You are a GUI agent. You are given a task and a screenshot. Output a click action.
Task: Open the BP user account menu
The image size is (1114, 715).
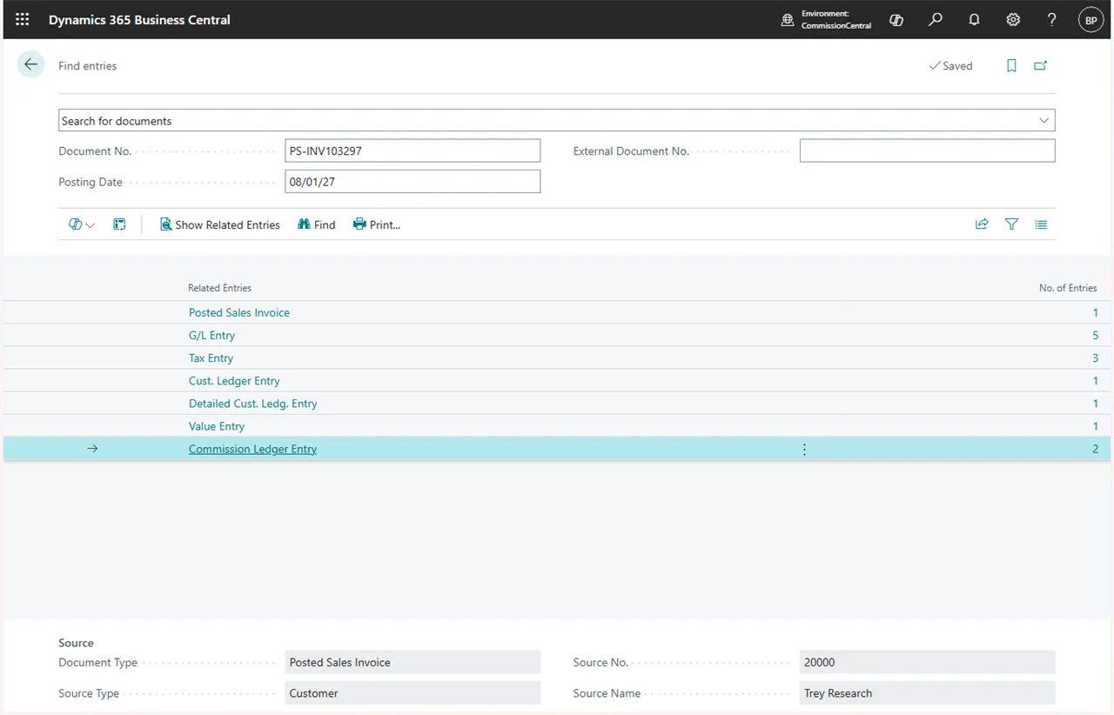pos(1091,19)
